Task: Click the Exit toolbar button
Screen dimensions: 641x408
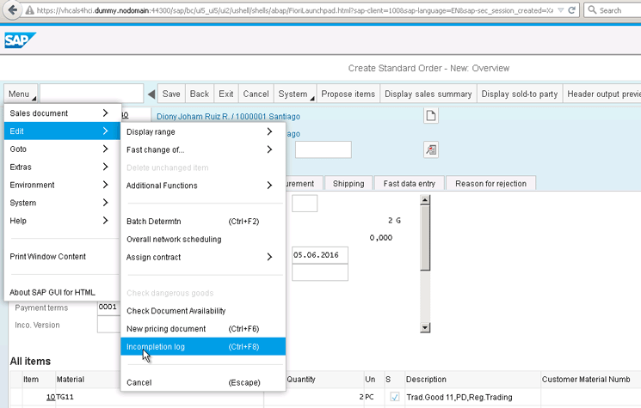Action: pyautogui.click(x=226, y=94)
